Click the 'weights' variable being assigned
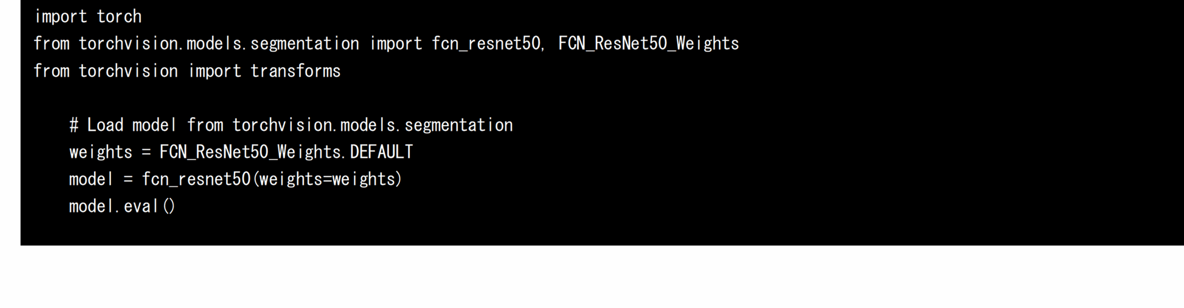Viewport: 1184px width, 308px height. [x=101, y=152]
